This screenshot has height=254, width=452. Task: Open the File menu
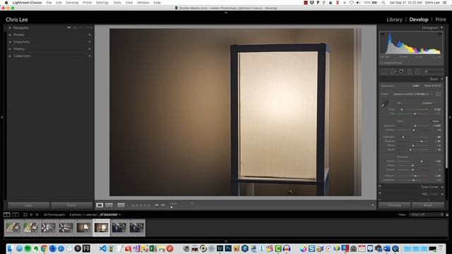coord(49,3)
